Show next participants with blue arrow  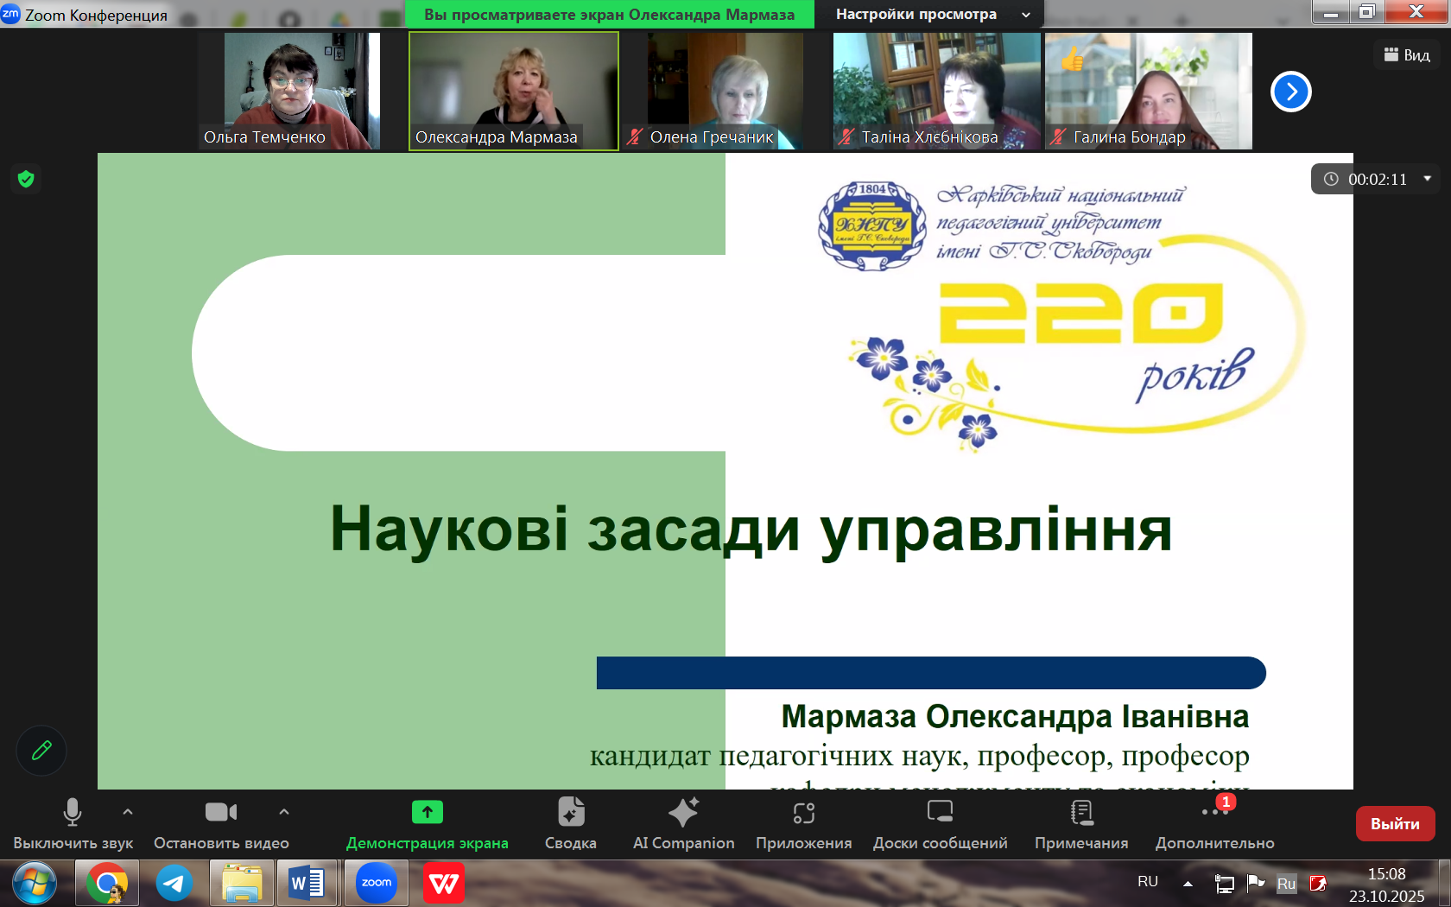coord(1290,92)
